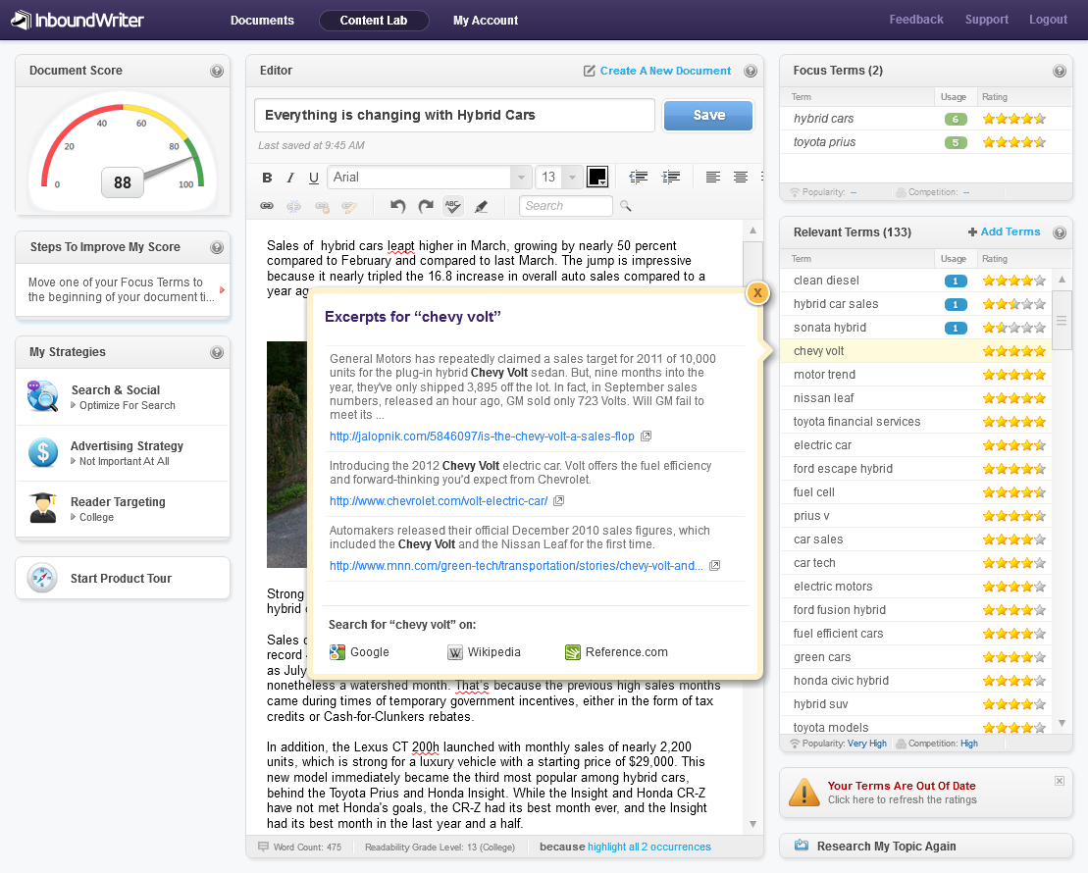Viewport: 1088px width, 873px height.
Task: Open help icon for Focus Terms panel
Action: (x=1059, y=71)
